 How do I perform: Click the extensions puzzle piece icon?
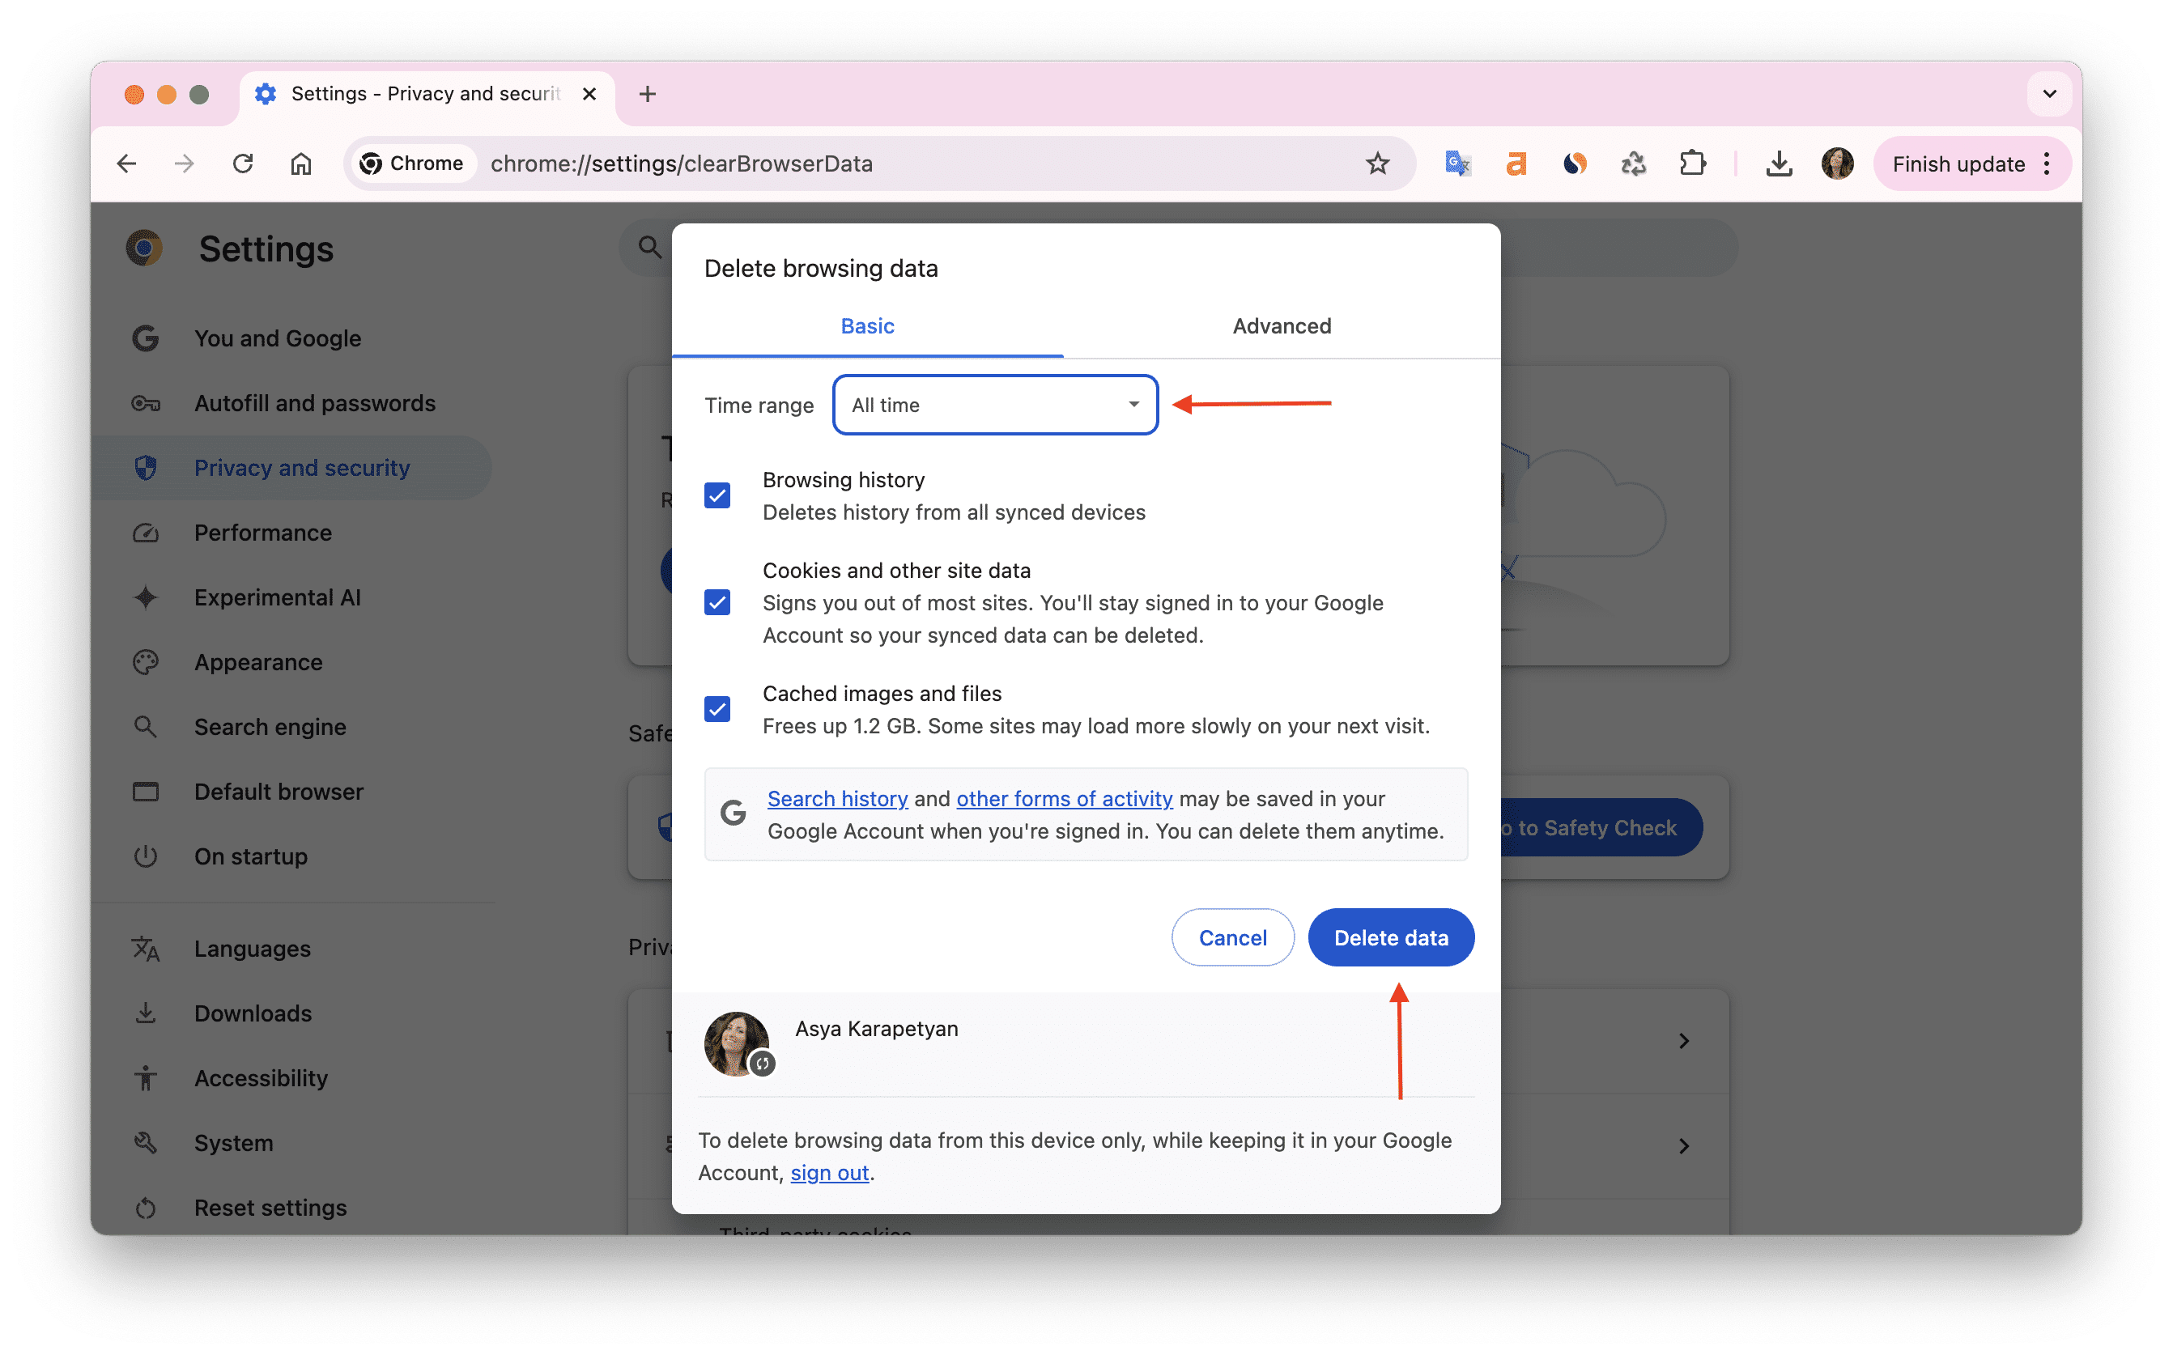[1694, 163]
